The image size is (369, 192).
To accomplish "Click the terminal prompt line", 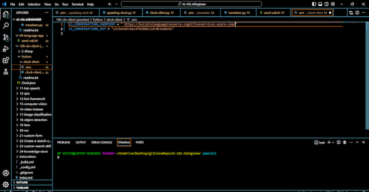I will [58, 157].
